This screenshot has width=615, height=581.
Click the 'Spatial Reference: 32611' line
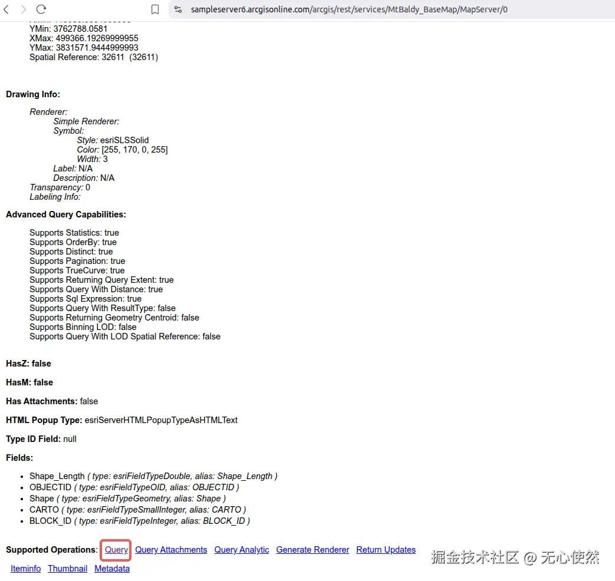[94, 57]
